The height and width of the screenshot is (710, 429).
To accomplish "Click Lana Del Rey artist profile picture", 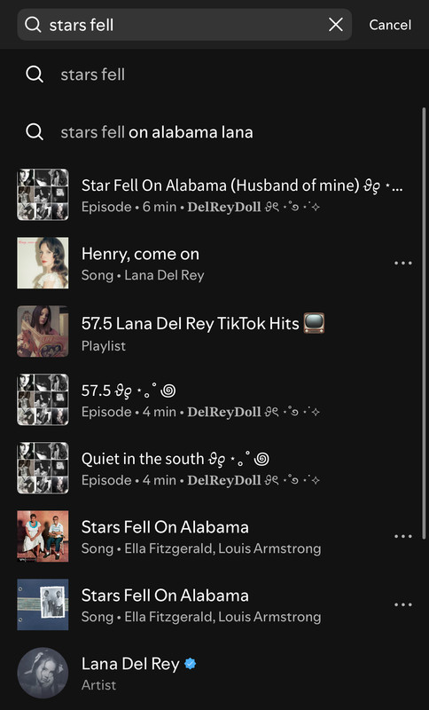I will pos(43,673).
